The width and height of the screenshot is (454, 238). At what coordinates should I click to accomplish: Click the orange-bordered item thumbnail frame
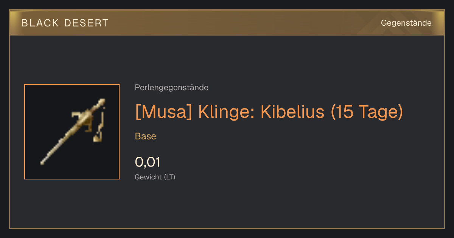72,132
